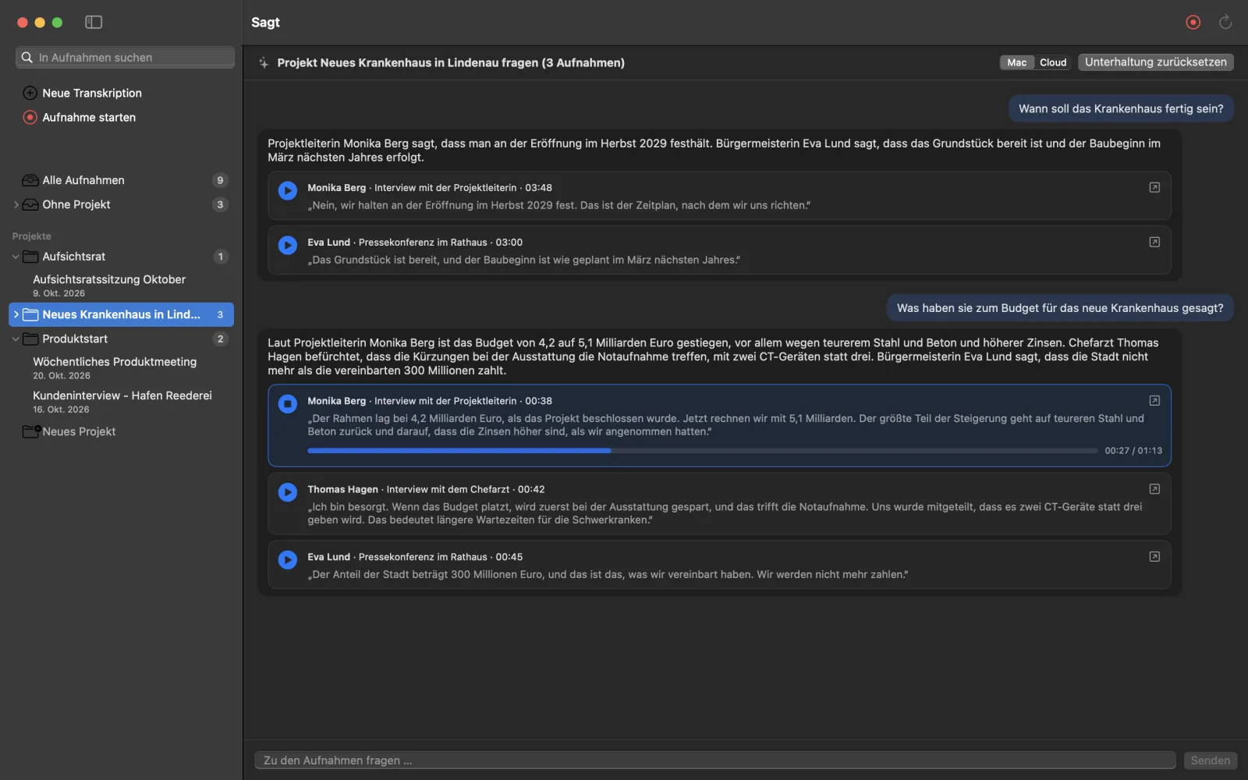
Task: Click the question 'Was haben sie zum Budget für das neue Krankenhaus gesagt?'
Action: [x=1060, y=308]
